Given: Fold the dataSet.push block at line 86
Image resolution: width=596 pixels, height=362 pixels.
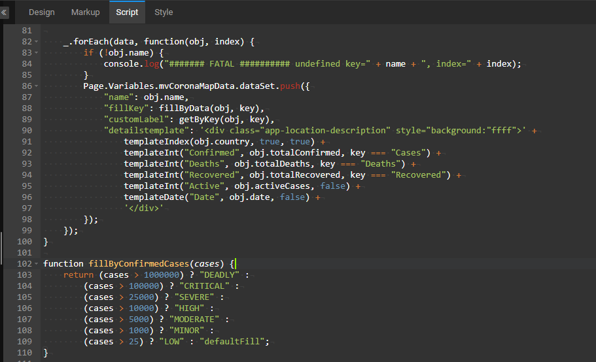Looking at the screenshot, I should (37, 86).
